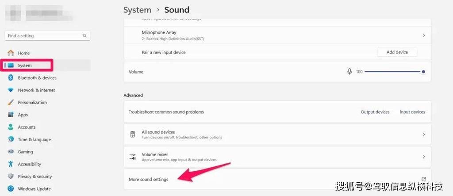The width and height of the screenshot is (453, 196).
Task: Select the Network & internet wifi icon
Action: click(11, 90)
